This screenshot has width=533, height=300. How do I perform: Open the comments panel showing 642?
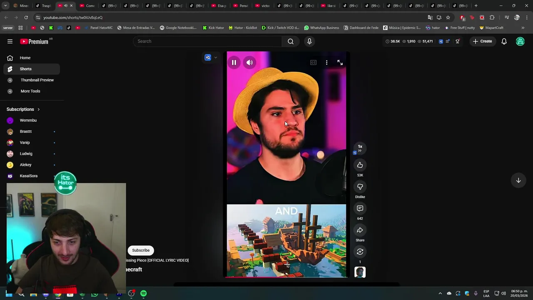(360, 208)
